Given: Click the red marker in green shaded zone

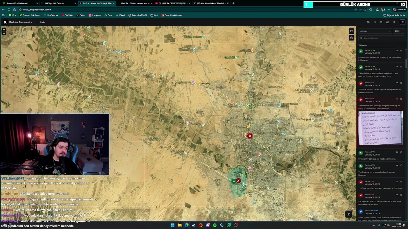Looking at the screenshot, I should click(238, 181).
